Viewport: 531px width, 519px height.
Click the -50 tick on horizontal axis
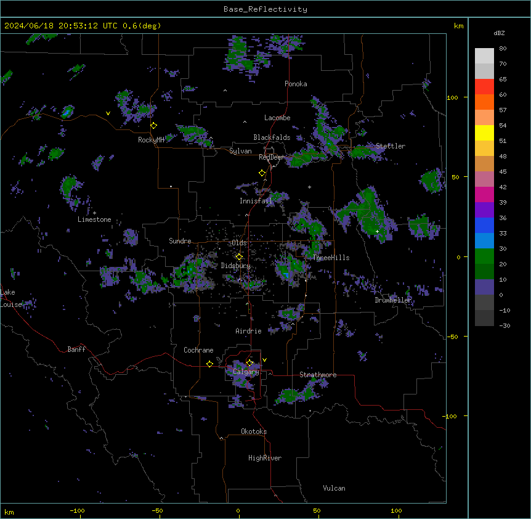[157, 510]
